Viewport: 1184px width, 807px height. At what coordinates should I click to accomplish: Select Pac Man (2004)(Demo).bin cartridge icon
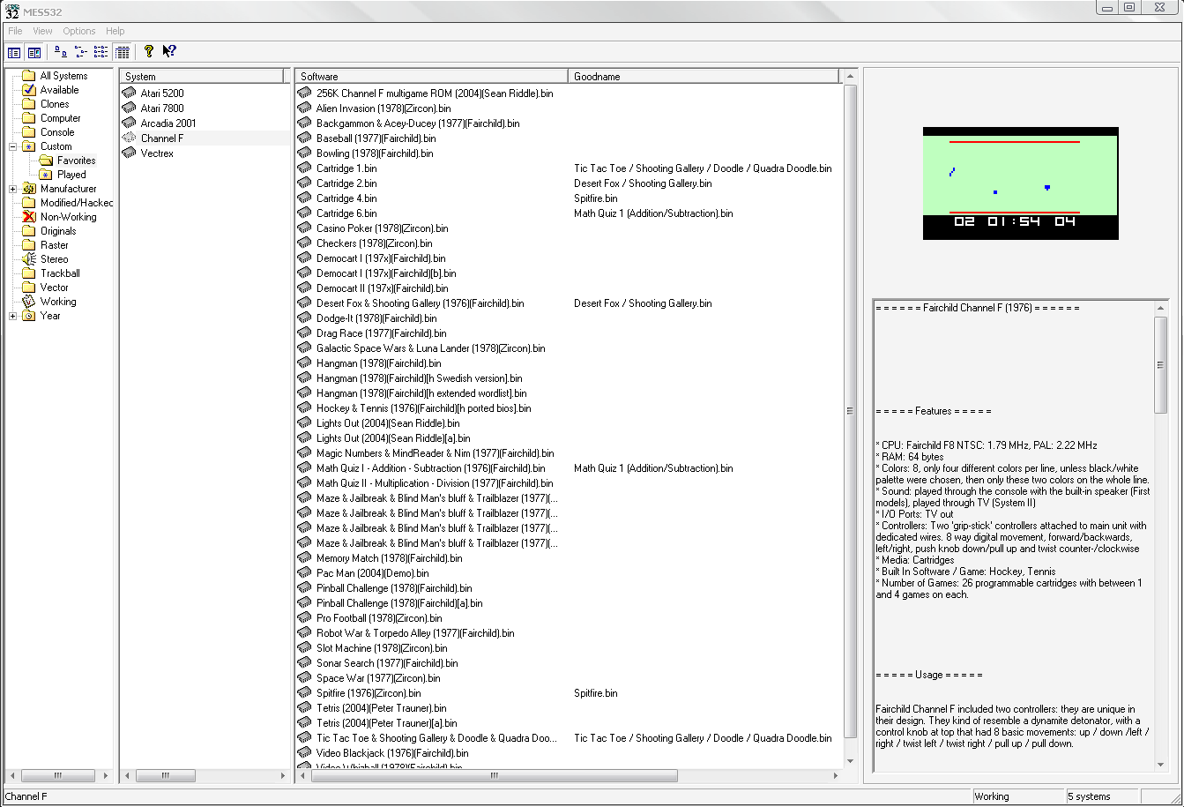(304, 572)
